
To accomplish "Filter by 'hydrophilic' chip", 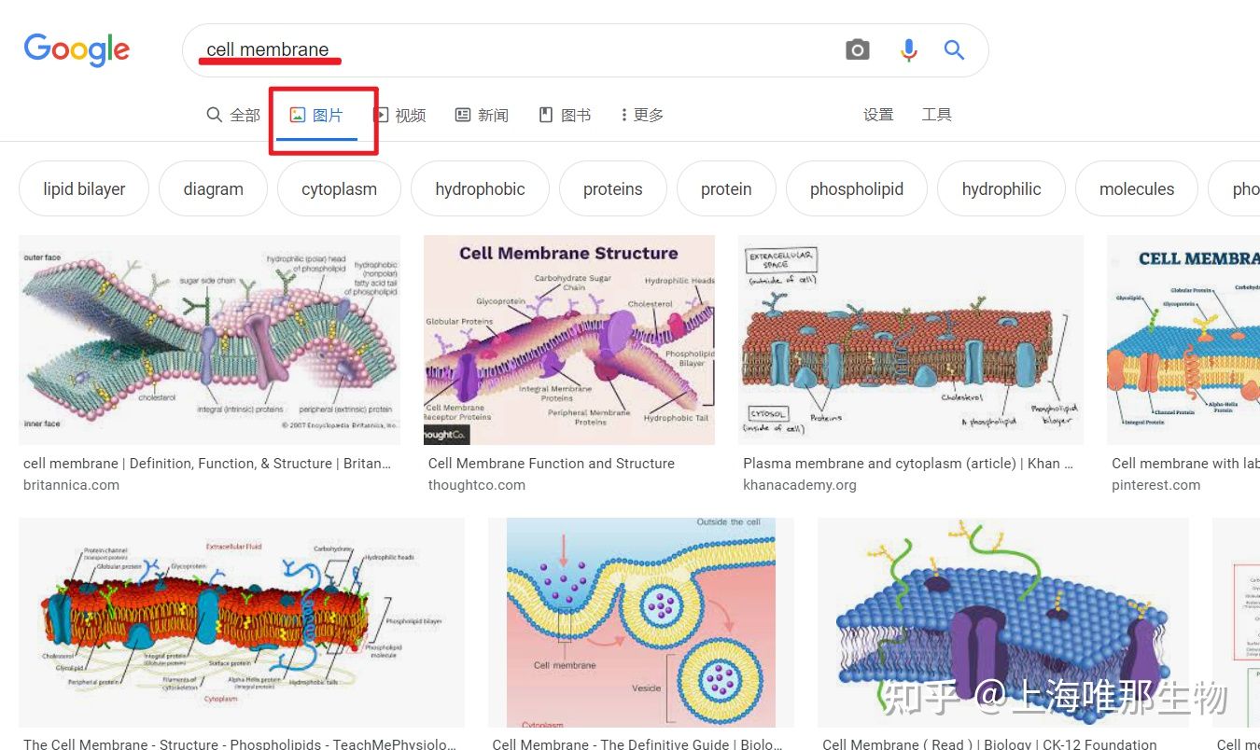I will 1001,188.
